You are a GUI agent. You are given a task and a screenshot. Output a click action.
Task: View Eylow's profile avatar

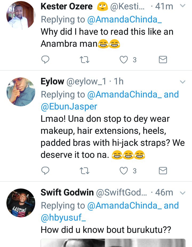coord(21,92)
